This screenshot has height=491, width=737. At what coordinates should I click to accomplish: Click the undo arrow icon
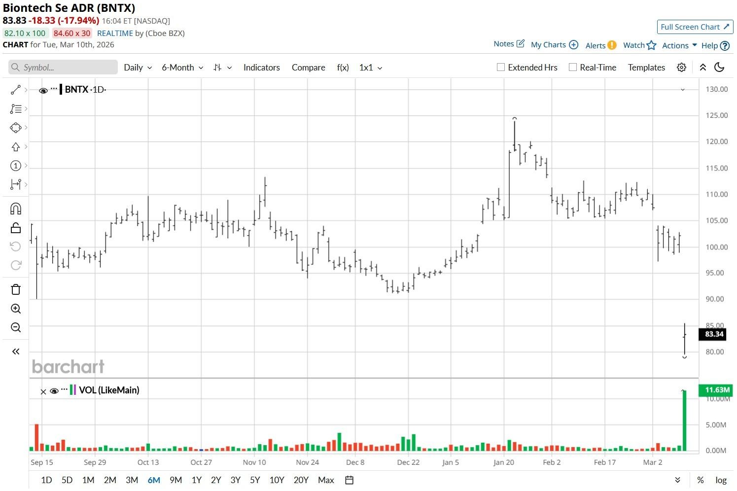click(x=16, y=246)
